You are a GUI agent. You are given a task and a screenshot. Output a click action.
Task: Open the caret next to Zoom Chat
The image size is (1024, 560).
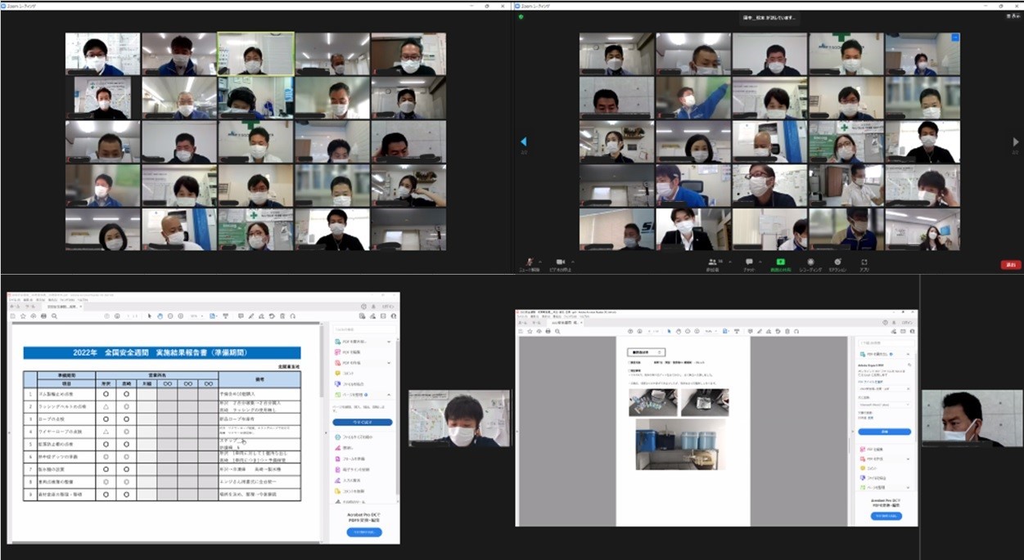(x=760, y=261)
